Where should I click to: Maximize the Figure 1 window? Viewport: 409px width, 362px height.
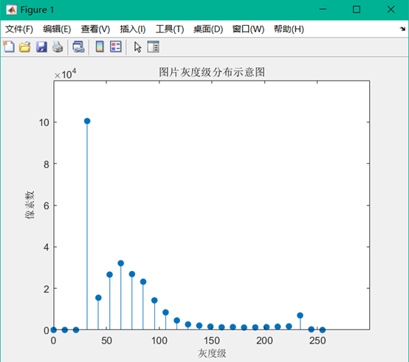click(x=357, y=10)
